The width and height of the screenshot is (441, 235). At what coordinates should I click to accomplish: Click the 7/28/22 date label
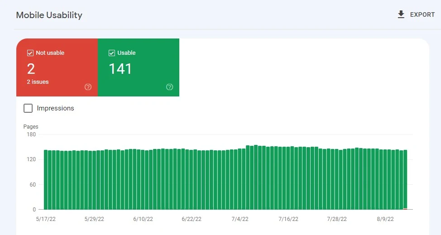(337, 219)
